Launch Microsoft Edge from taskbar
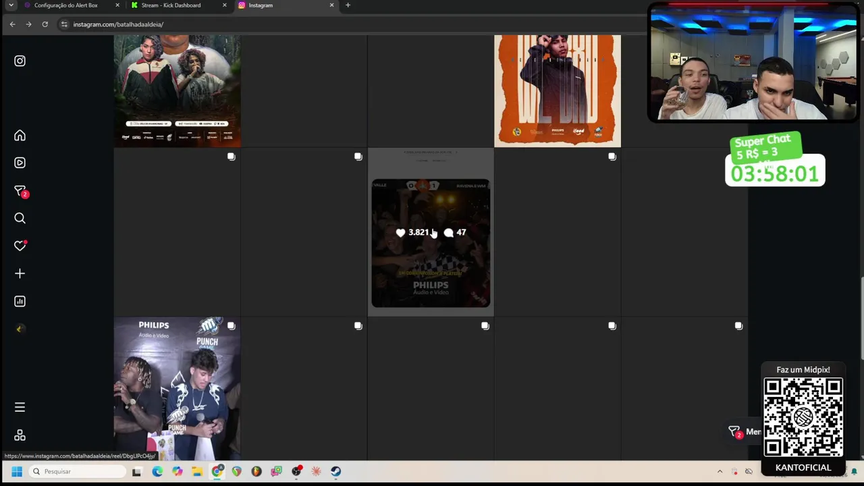The width and height of the screenshot is (864, 486). coord(157,472)
